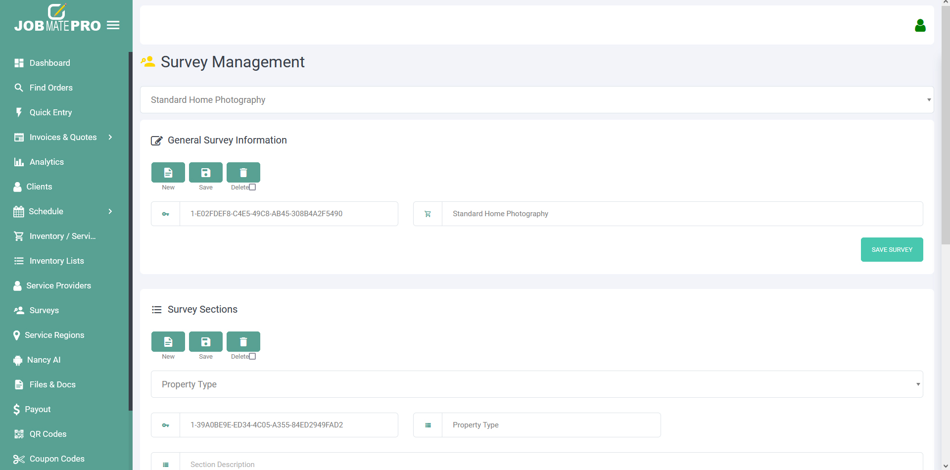
Task: Open the Dashboard link in sidebar
Action: 49,63
